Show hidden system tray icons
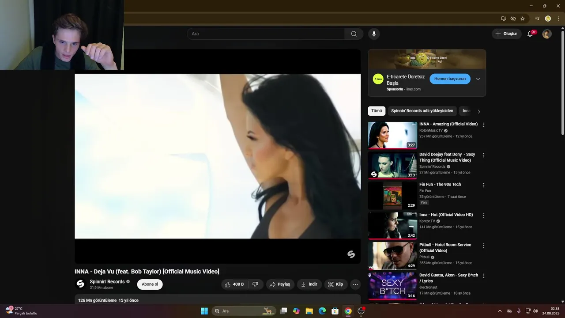This screenshot has height=318, width=565. point(500,311)
